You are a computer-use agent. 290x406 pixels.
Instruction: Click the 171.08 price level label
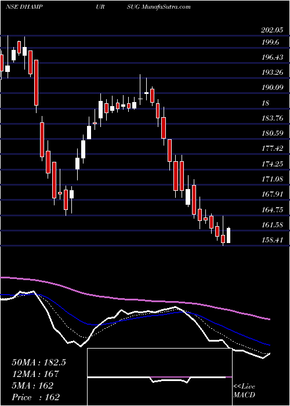coord(273,179)
